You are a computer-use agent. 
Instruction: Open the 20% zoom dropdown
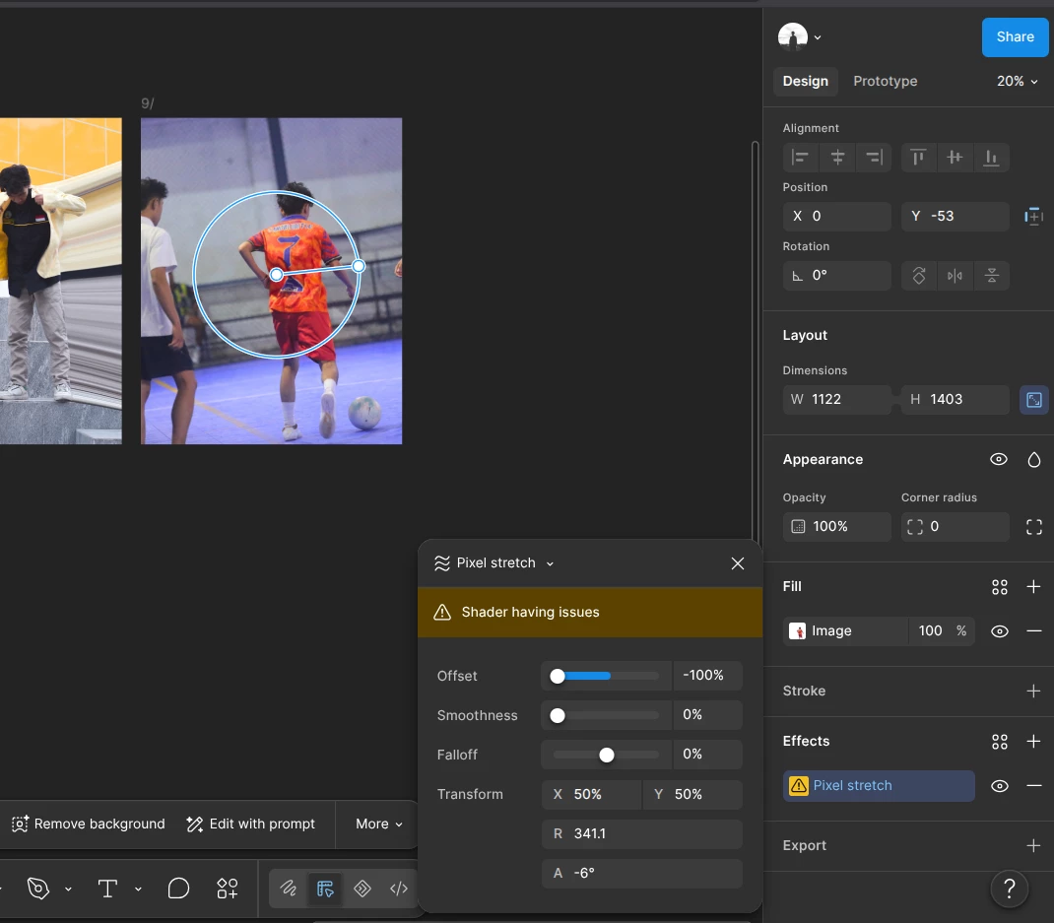click(x=1017, y=82)
